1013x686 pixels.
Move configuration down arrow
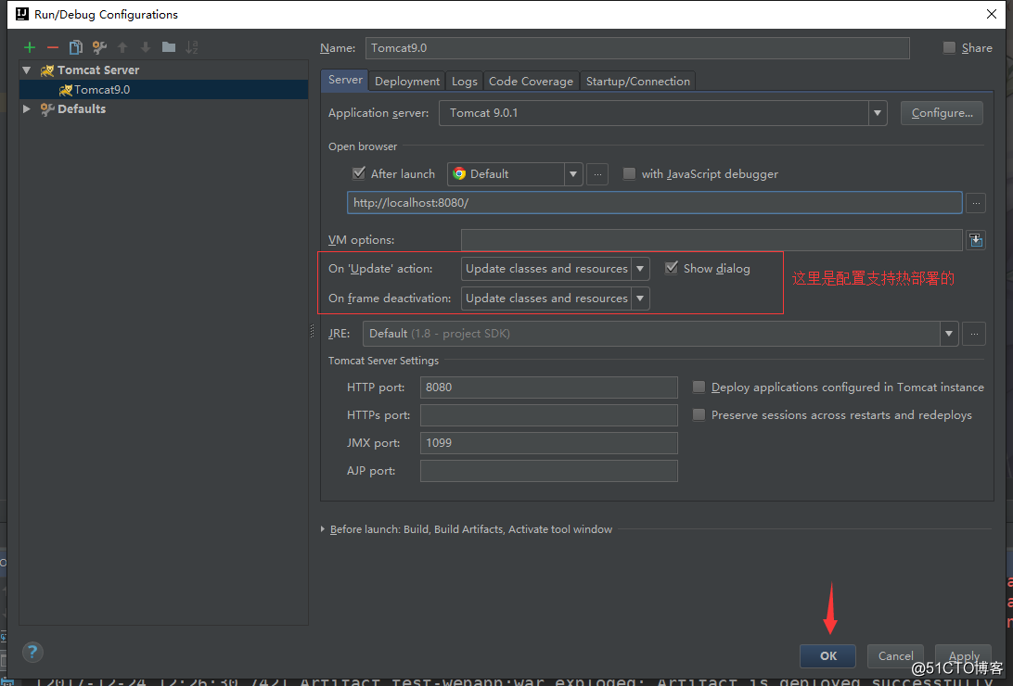(x=146, y=47)
